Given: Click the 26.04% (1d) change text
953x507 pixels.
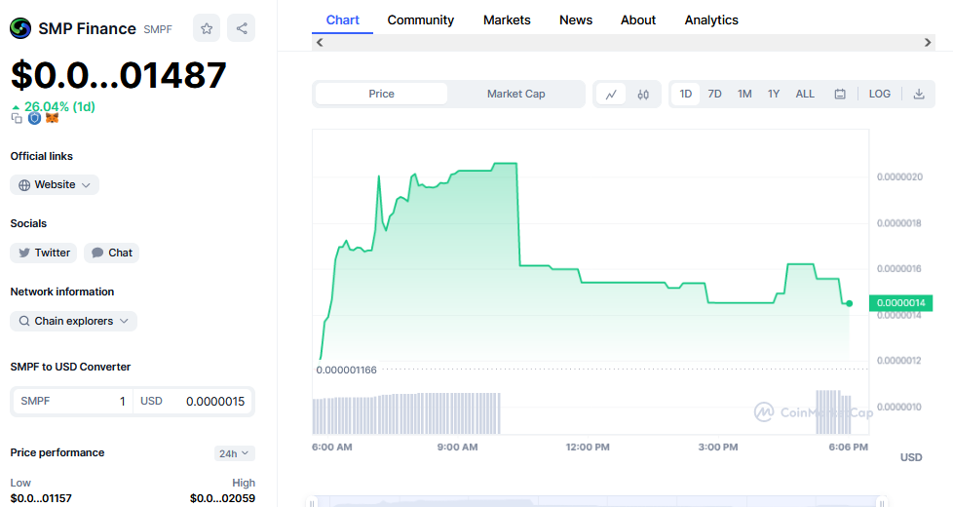Looking at the screenshot, I should 59,107.
